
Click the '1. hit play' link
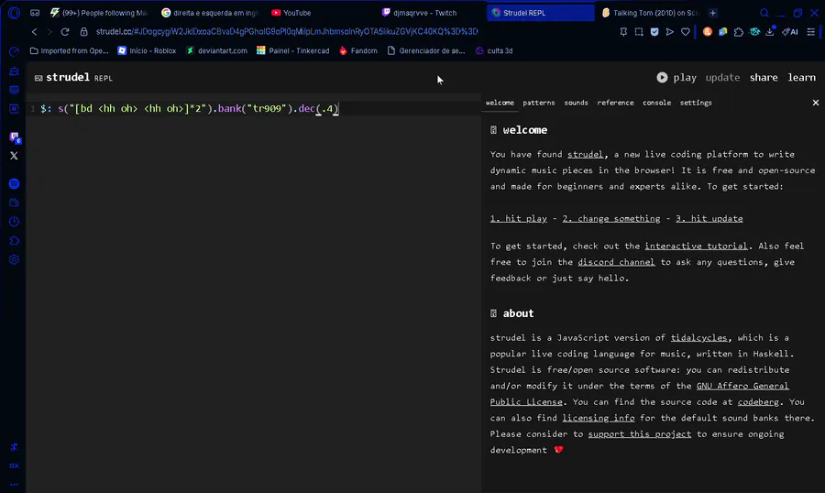518,218
